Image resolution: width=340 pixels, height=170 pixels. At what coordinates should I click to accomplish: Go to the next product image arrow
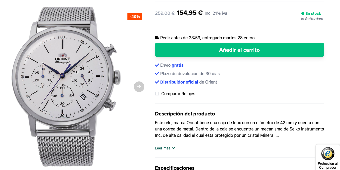[x=139, y=87]
